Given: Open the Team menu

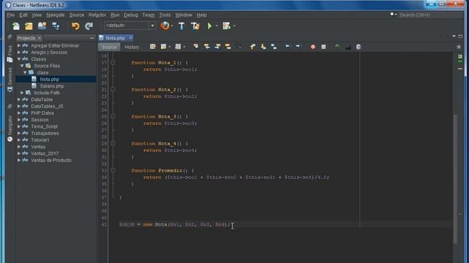Looking at the screenshot, I should coord(148,15).
